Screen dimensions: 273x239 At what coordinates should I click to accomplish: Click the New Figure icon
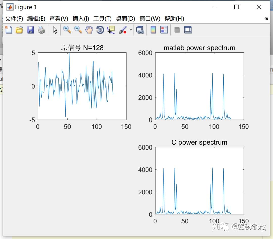click(x=9, y=30)
